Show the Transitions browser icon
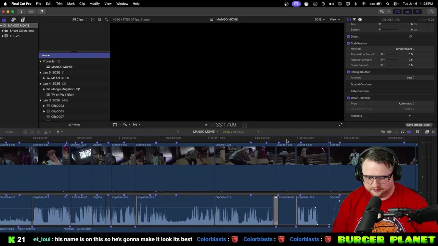This screenshot has height=246, width=438. (x=434, y=132)
